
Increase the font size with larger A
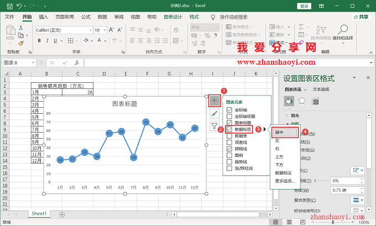tap(111, 30)
